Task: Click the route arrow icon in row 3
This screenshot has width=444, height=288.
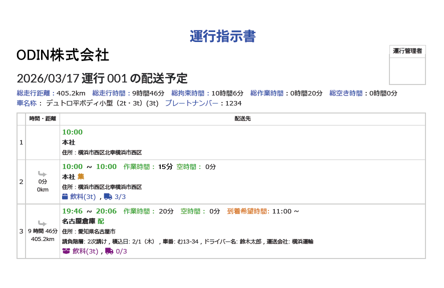Action: [43, 223]
